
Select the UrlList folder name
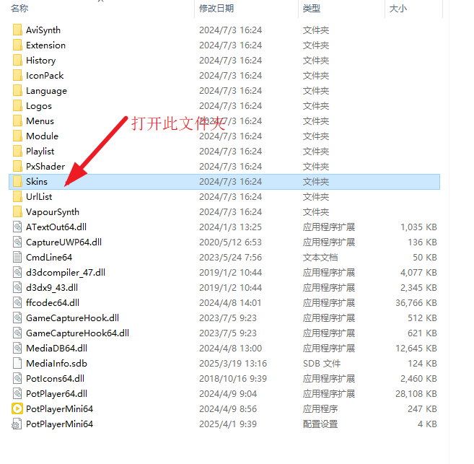(39, 197)
